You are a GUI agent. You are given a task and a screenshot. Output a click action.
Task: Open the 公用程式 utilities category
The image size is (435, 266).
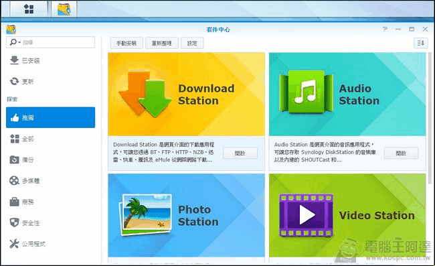click(50, 244)
